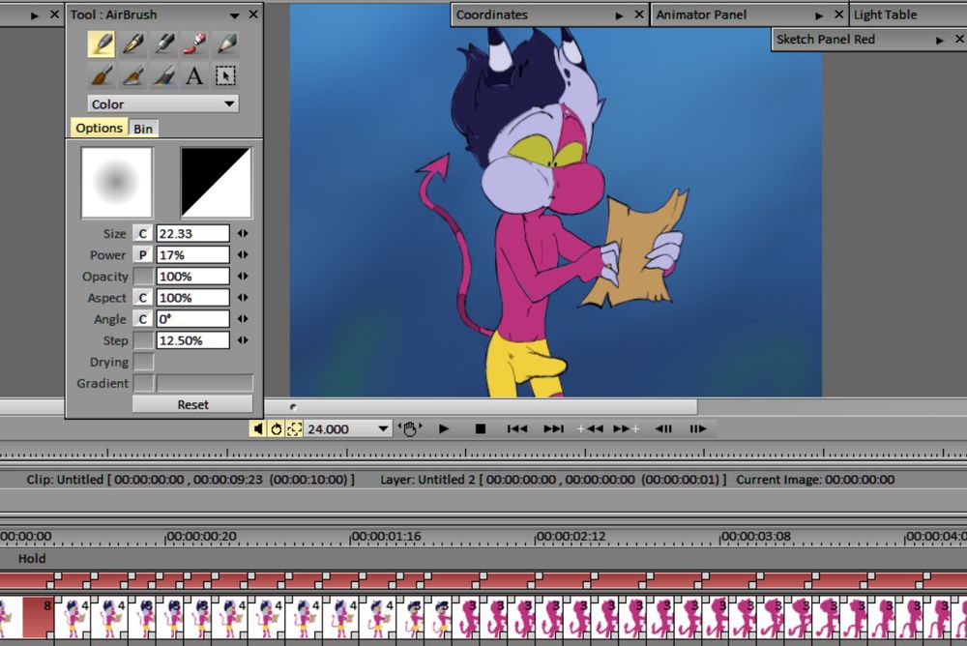
Task: Jump to the first frame
Action: click(516, 428)
